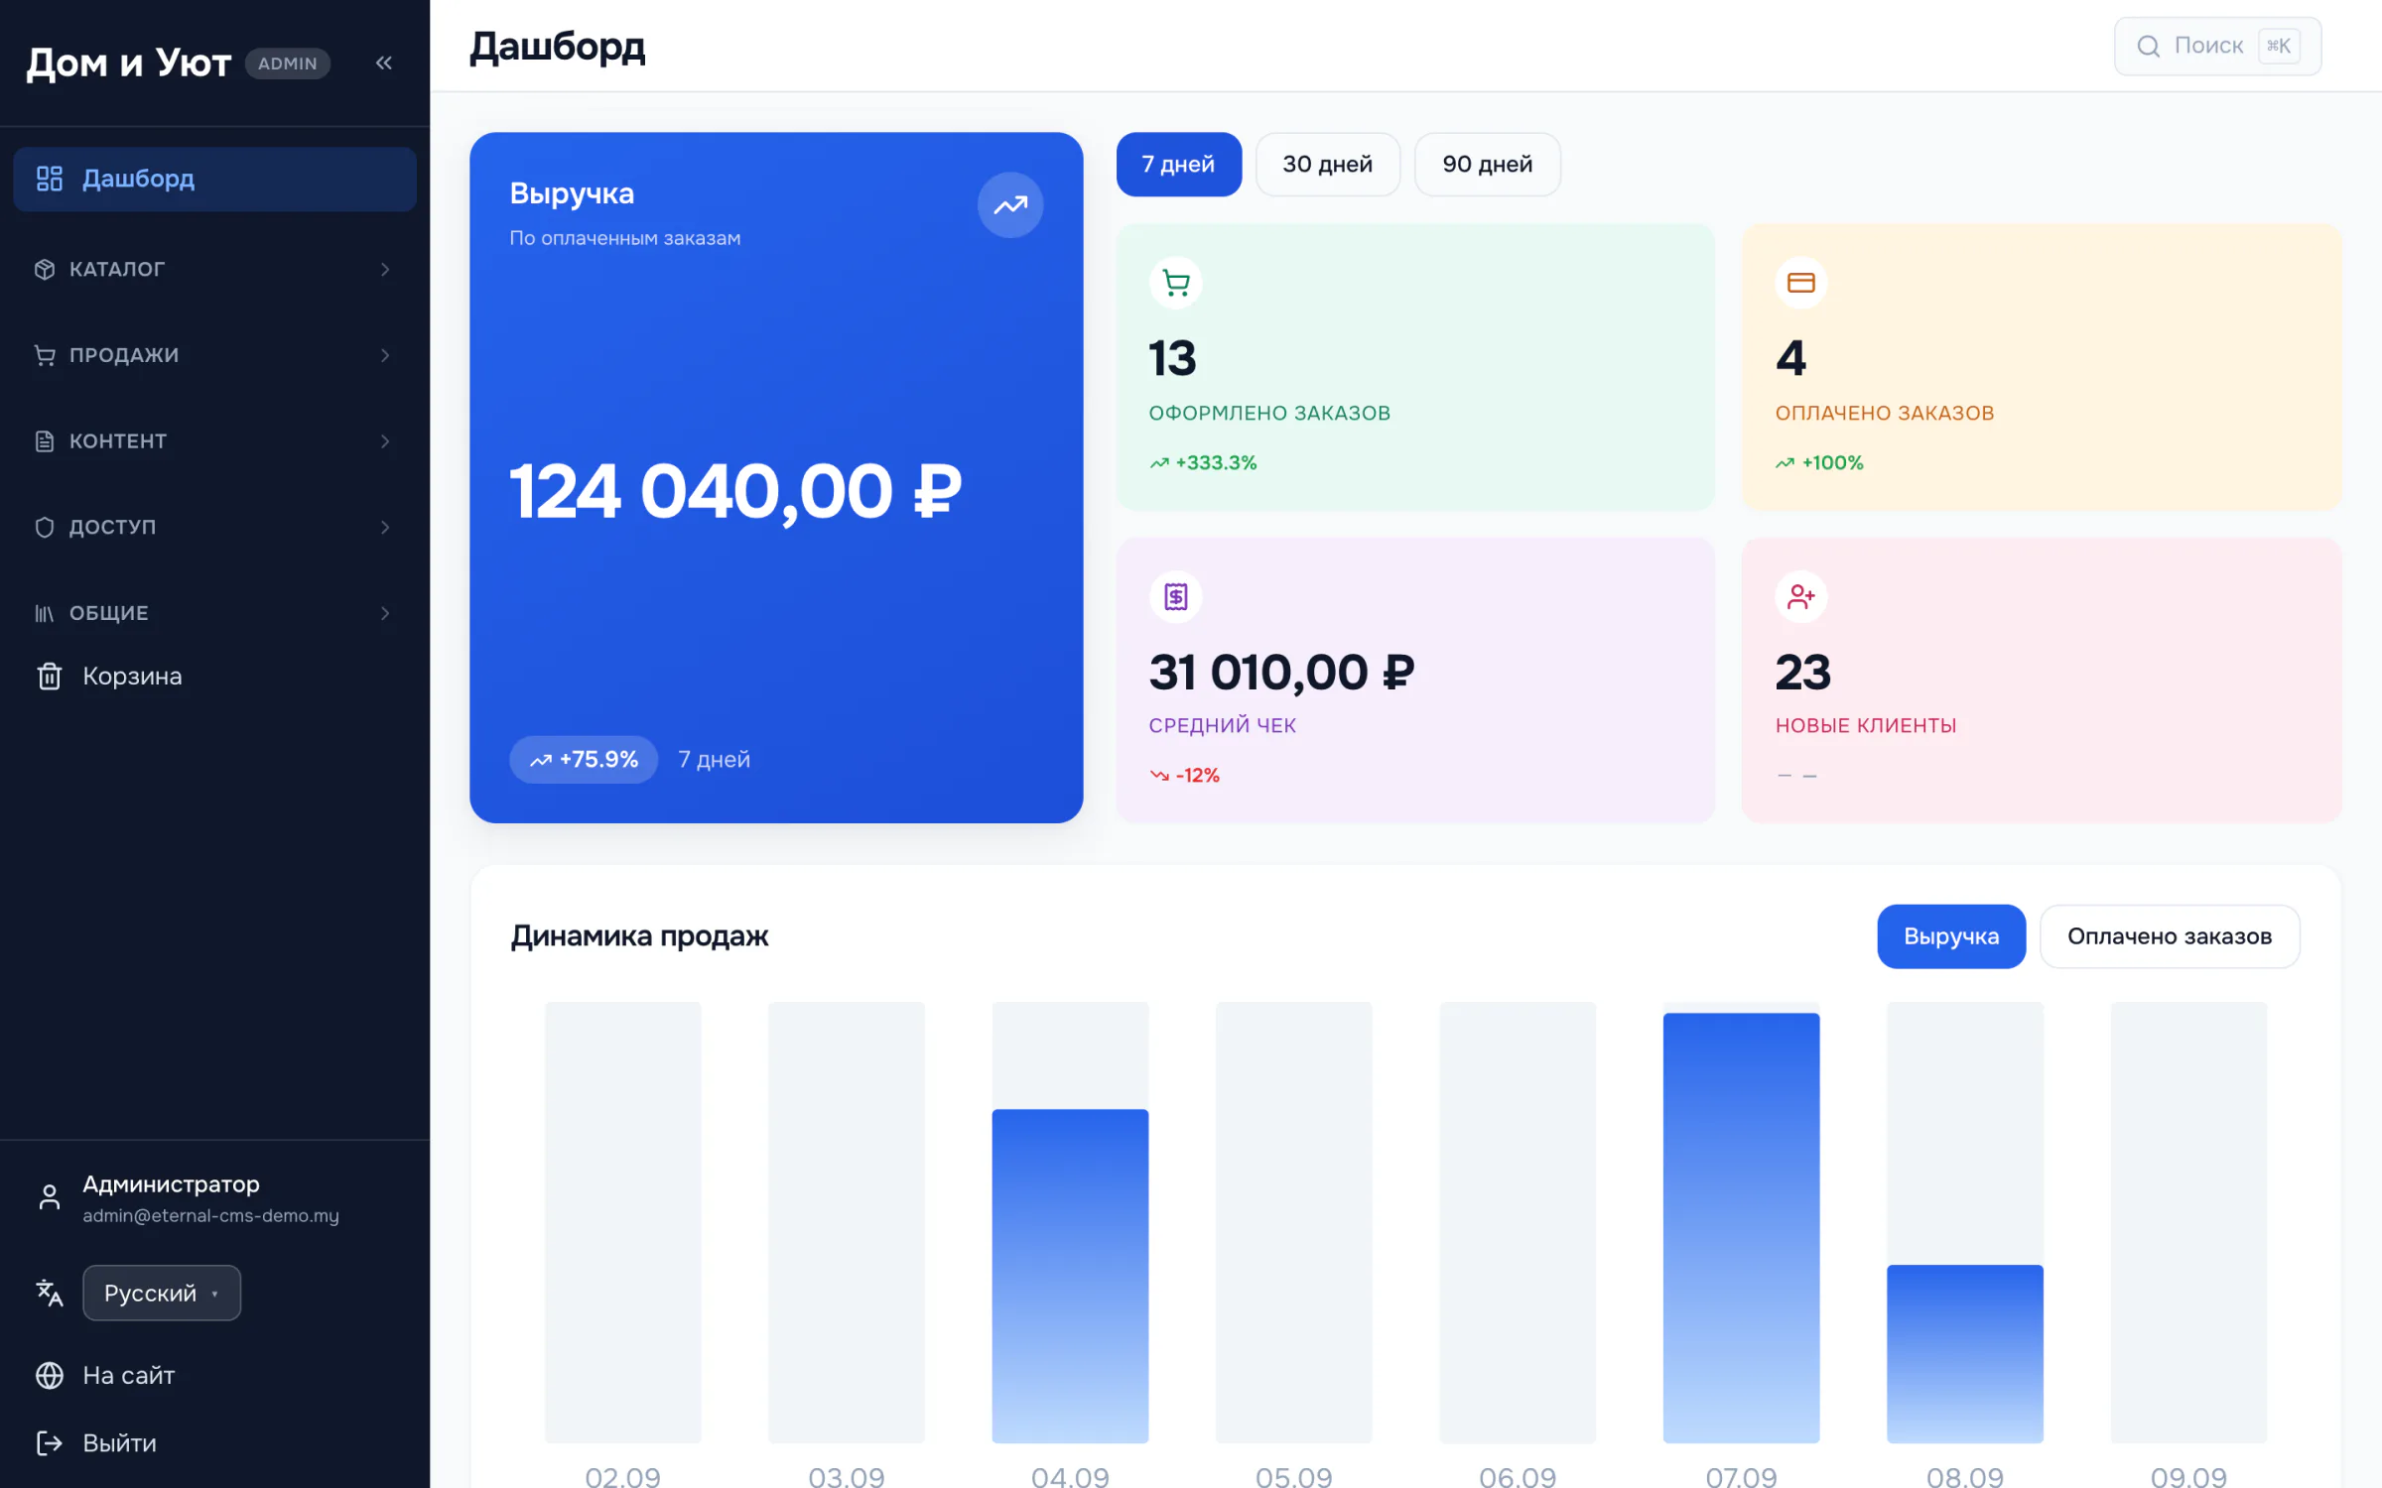Click the trending-up icon on the Выручка card
The width and height of the screenshot is (2382, 1488).
pos(1010,205)
